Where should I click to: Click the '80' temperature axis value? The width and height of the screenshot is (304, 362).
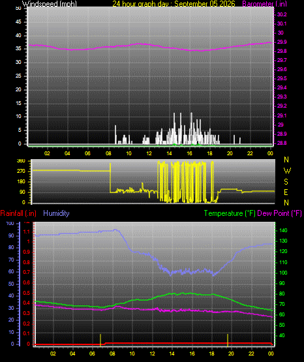point(282,294)
